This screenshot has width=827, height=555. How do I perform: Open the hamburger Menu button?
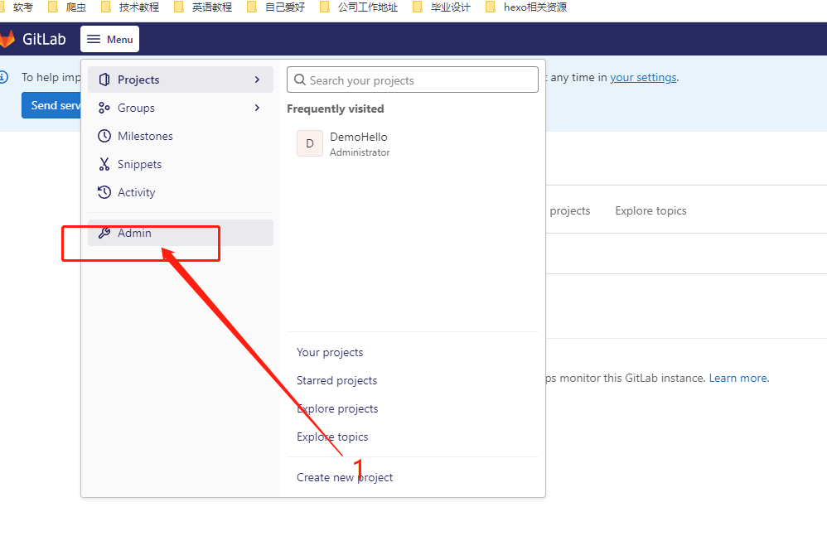tap(109, 39)
